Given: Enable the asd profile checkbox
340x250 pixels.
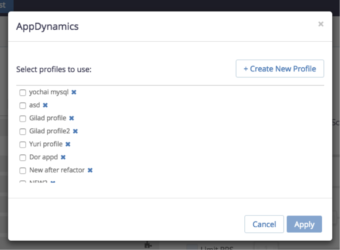Looking at the screenshot, I should (x=23, y=106).
